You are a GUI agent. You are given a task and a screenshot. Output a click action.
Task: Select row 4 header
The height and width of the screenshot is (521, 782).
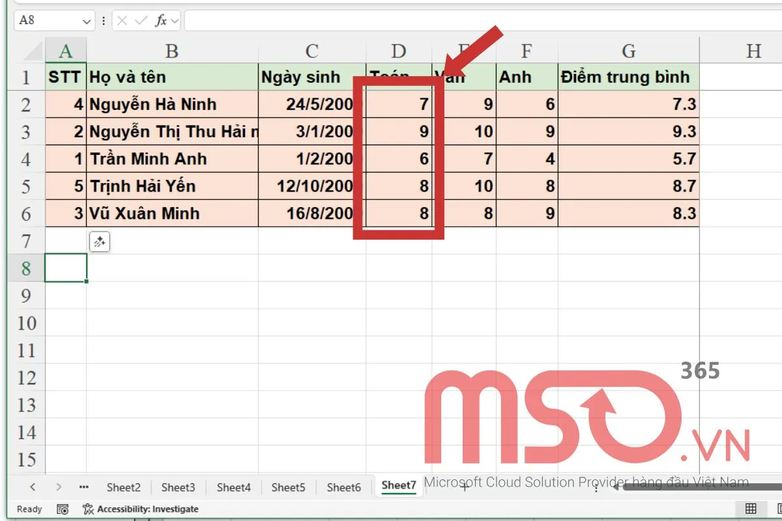[x=26, y=159]
